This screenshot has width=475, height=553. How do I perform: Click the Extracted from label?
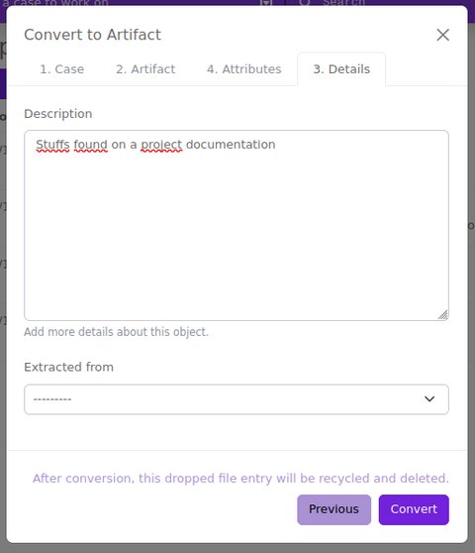point(68,367)
